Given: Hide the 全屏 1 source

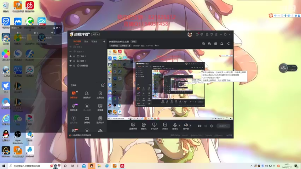Looking at the screenshot, I should coord(70,61).
